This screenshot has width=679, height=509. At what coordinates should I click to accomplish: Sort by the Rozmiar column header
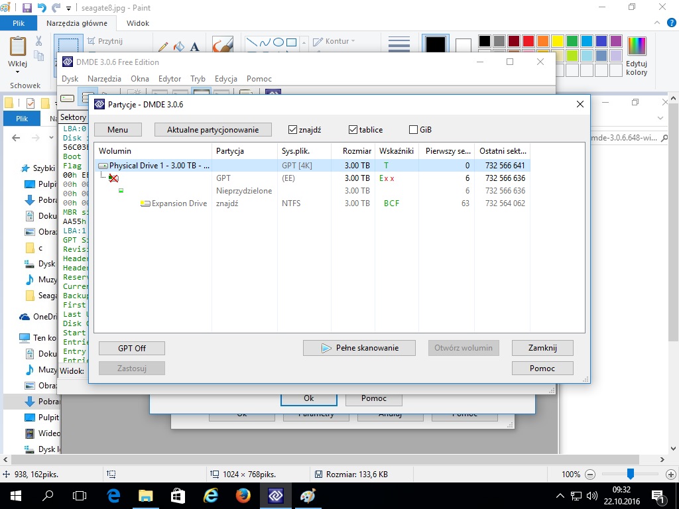pyautogui.click(x=353, y=151)
